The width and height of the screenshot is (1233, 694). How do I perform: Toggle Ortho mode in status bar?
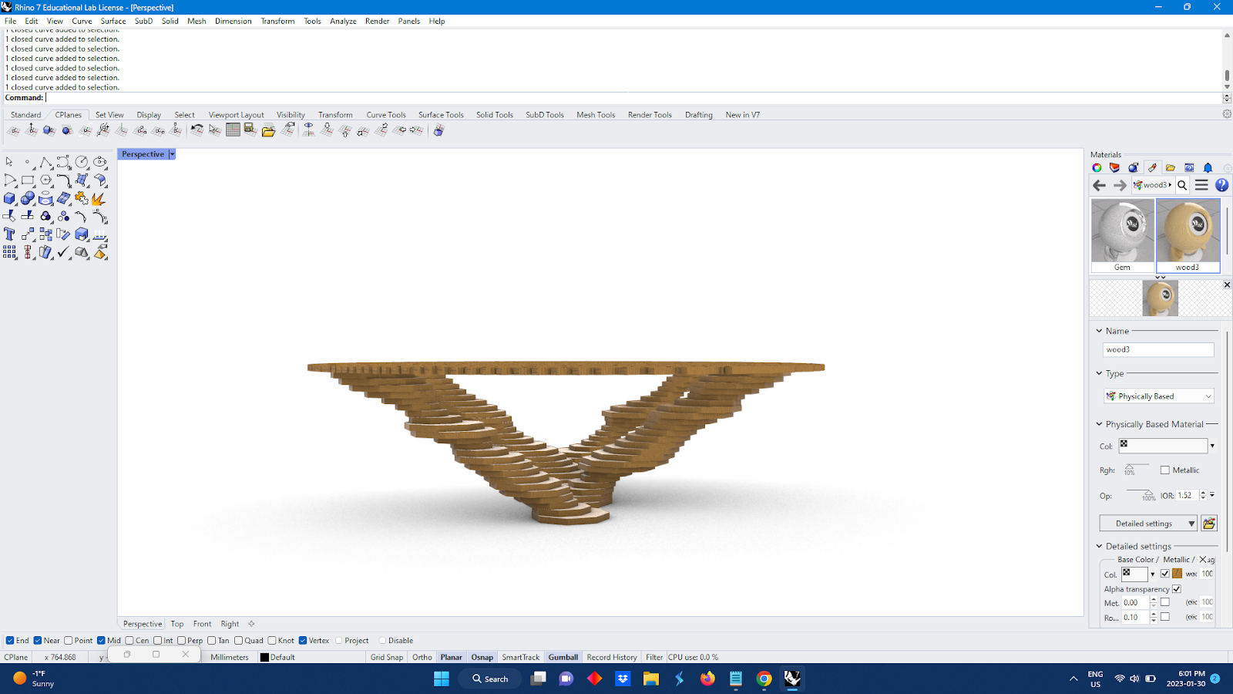(x=422, y=657)
